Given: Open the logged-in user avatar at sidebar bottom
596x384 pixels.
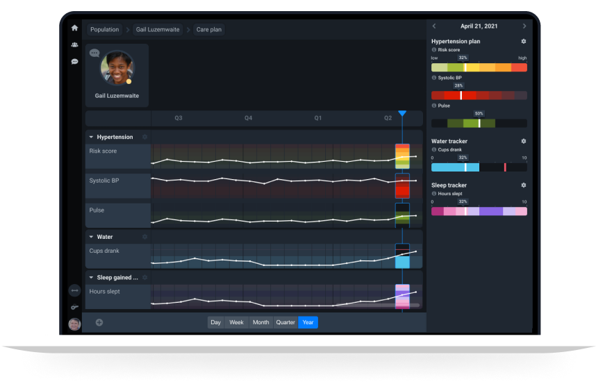Looking at the screenshot, I should 74,324.
